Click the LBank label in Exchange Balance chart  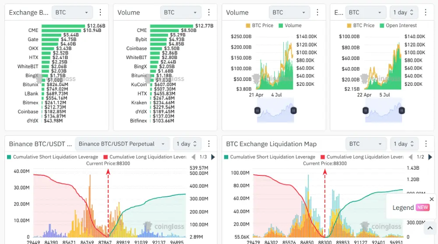click(31, 94)
